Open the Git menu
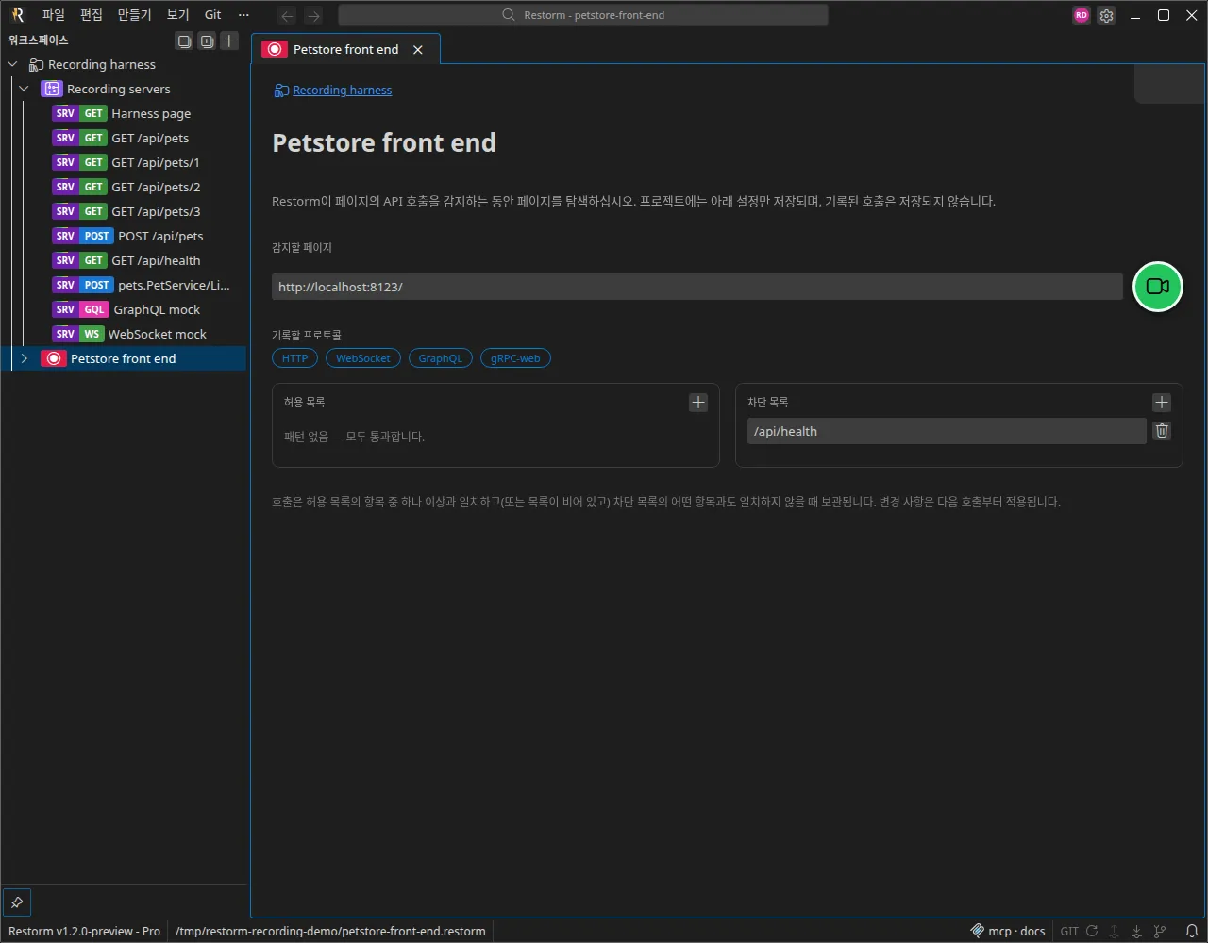This screenshot has height=943, width=1208. (x=213, y=15)
